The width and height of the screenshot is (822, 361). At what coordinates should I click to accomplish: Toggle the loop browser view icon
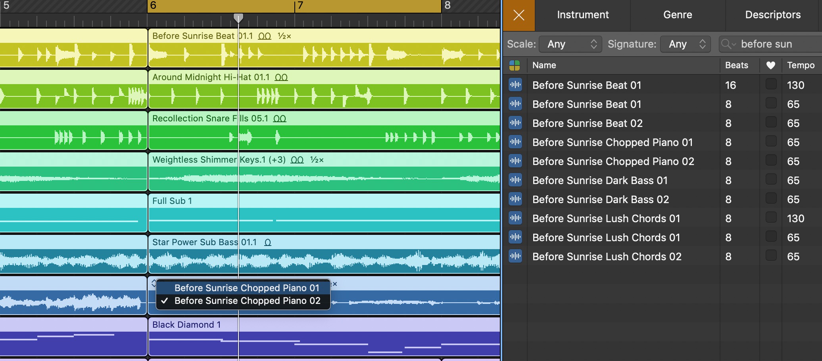click(515, 65)
